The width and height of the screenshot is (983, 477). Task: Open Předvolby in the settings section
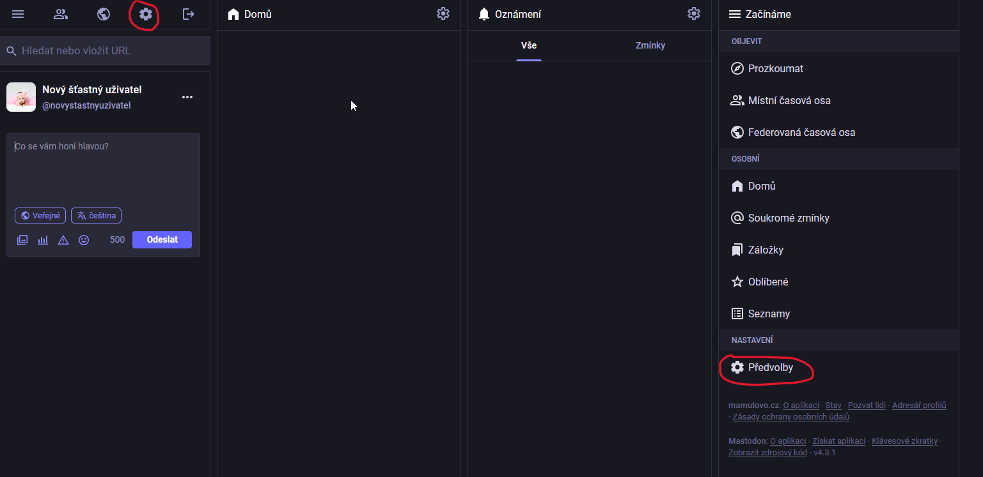(770, 368)
